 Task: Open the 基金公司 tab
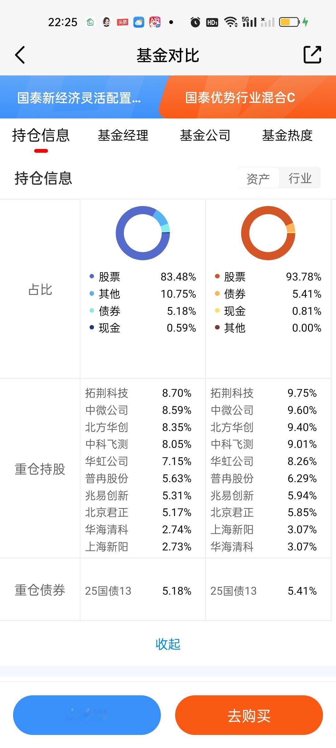click(205, 135)
